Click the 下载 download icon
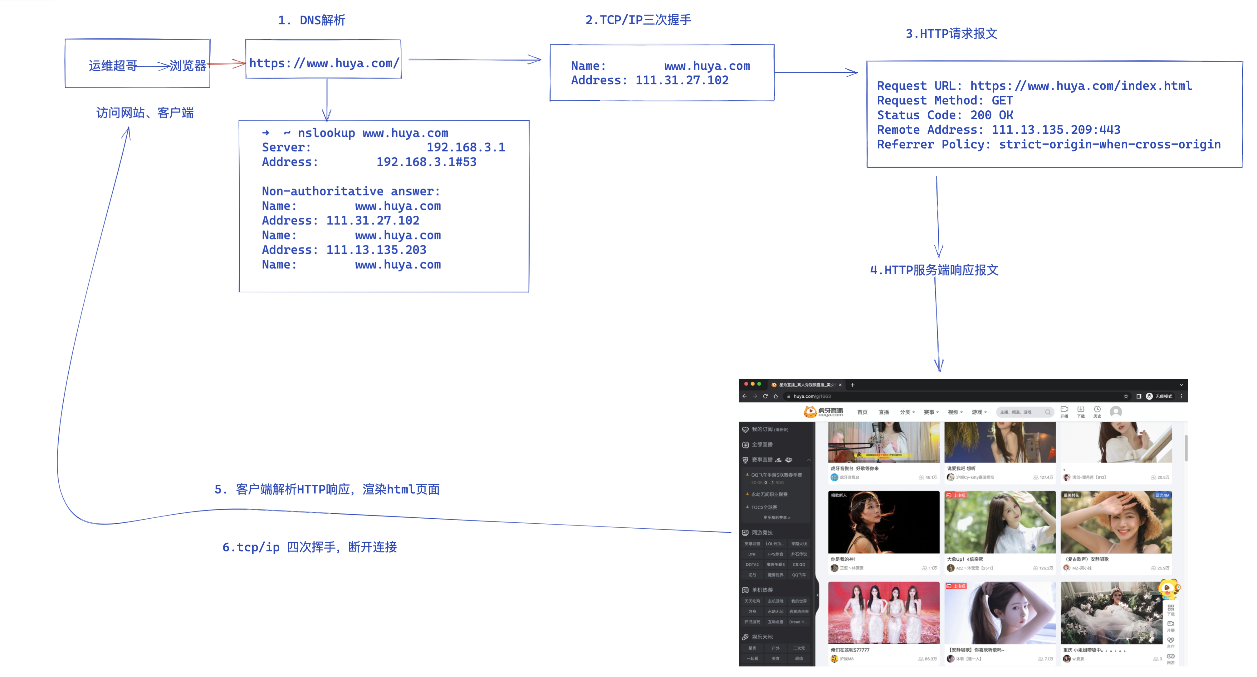1257x677 pixels. click(1081, 410)
